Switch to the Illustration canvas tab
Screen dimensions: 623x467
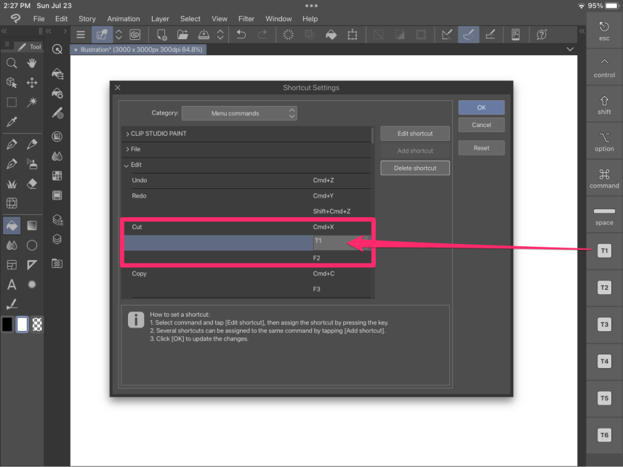pyautogui.click(x=139, y=49)
